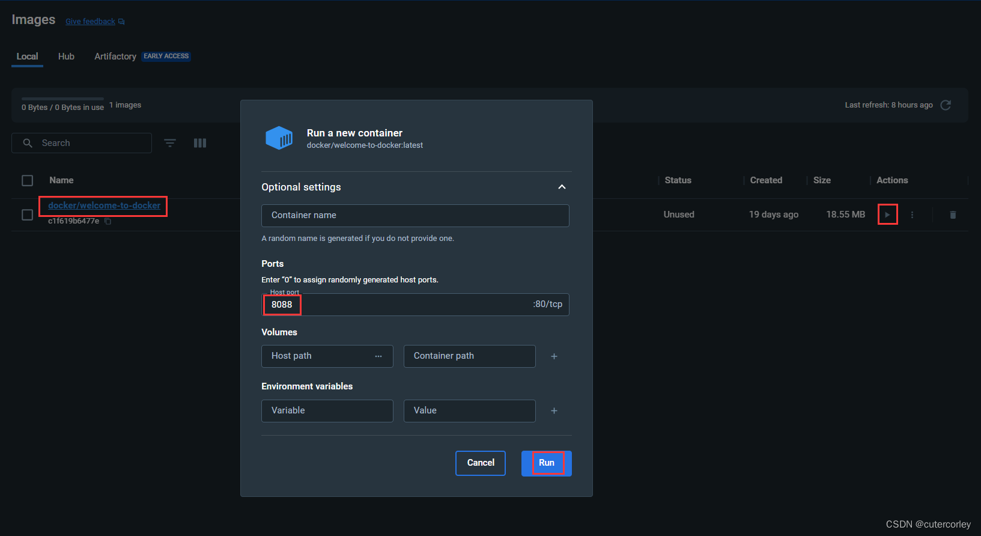The width and height of the screenshot is (981, 536).
Task: Open the filter icon next to Search
Action: (170, 143)
